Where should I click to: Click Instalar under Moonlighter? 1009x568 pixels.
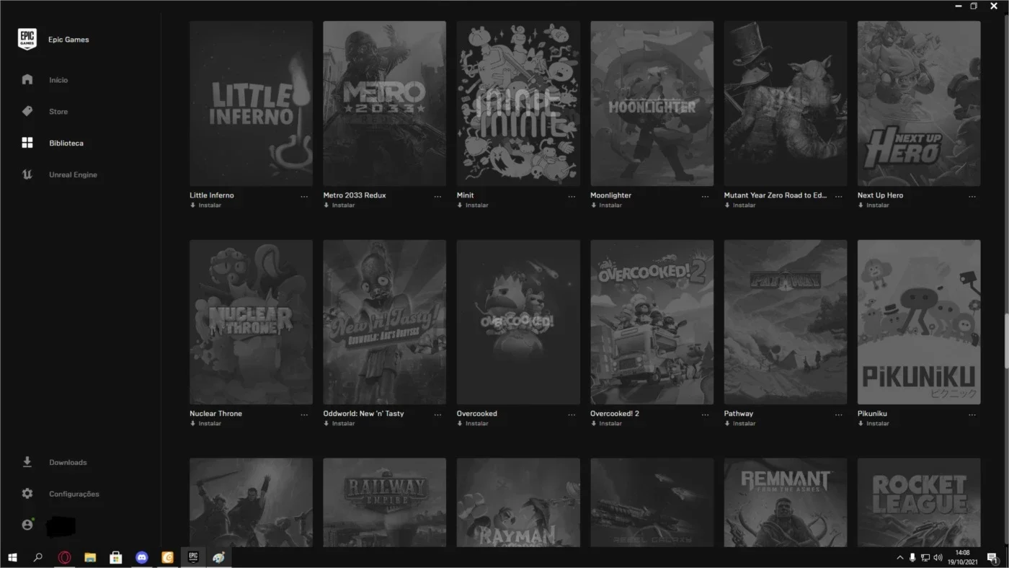606,205
